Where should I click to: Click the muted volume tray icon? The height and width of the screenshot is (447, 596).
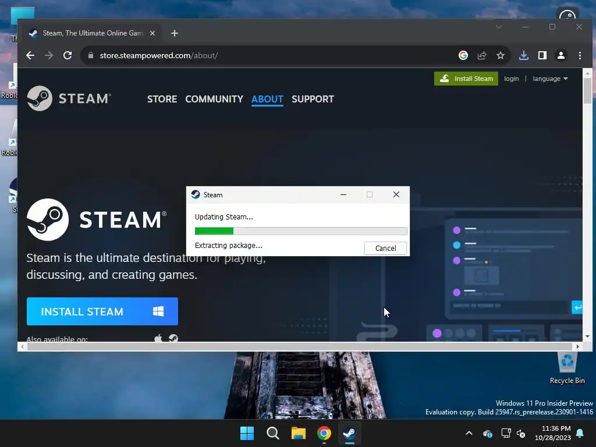(x=521, y=433)
